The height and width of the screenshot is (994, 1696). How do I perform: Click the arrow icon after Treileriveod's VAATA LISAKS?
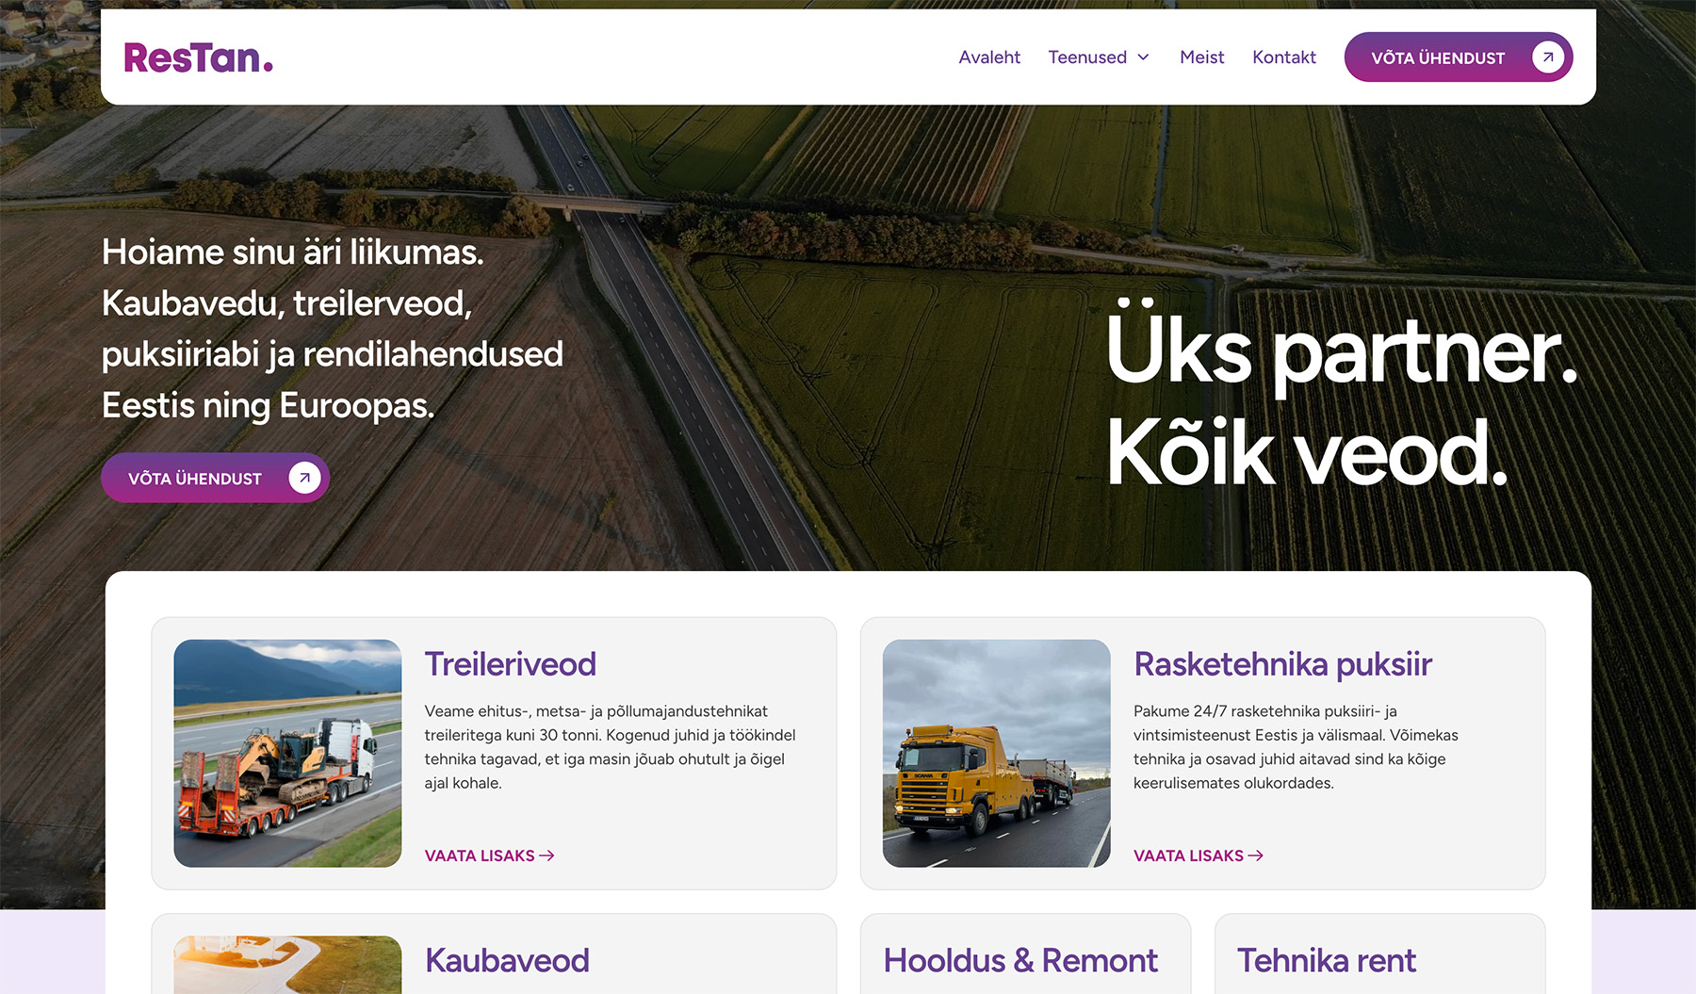546,855
